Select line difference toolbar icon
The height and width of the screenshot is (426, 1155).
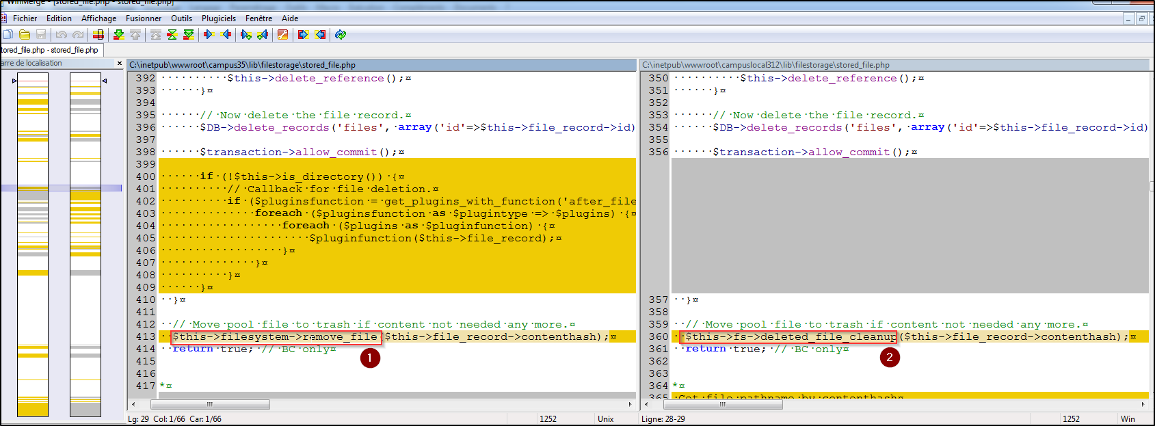pyautogui.click(x=98, y=35)
